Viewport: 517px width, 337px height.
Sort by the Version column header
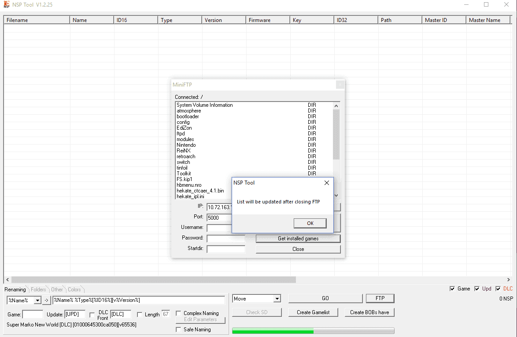pyautogui.click(x=224, y=20)
